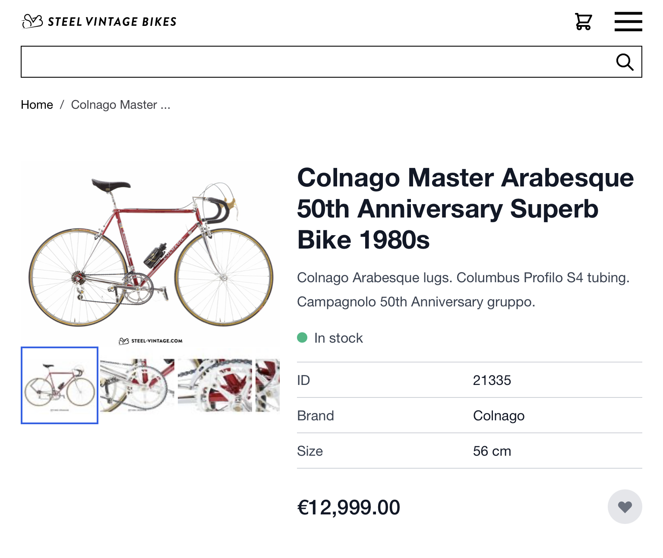The height and width of the screenshot is (558, 663).
Task: Open the shopping cart
Action: click(583, 22)
